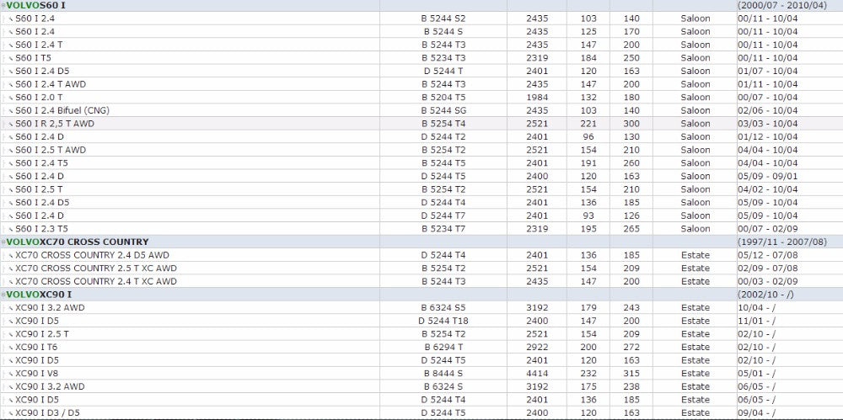Screen dimensions: 843x420
Task: Click engine code B 6324 S in the XC90 rows
Action: (x=443, y=386)
